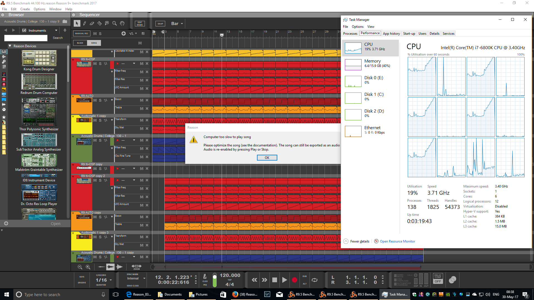The image size is (534, 300).
Task: Select the Pencil tool
Action: pyautogui.click(x=85, y=24)
